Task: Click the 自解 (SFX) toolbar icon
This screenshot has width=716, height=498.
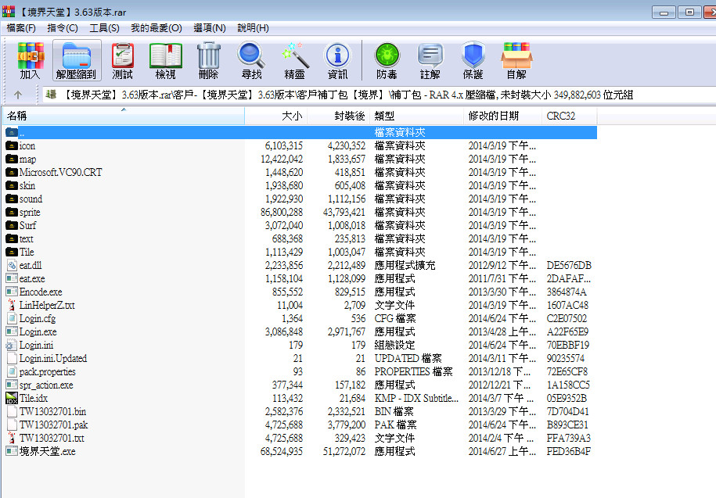Action: coord(516,61)
